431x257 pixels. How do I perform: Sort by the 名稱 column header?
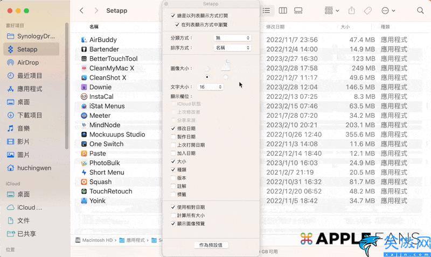click(94, 27)
